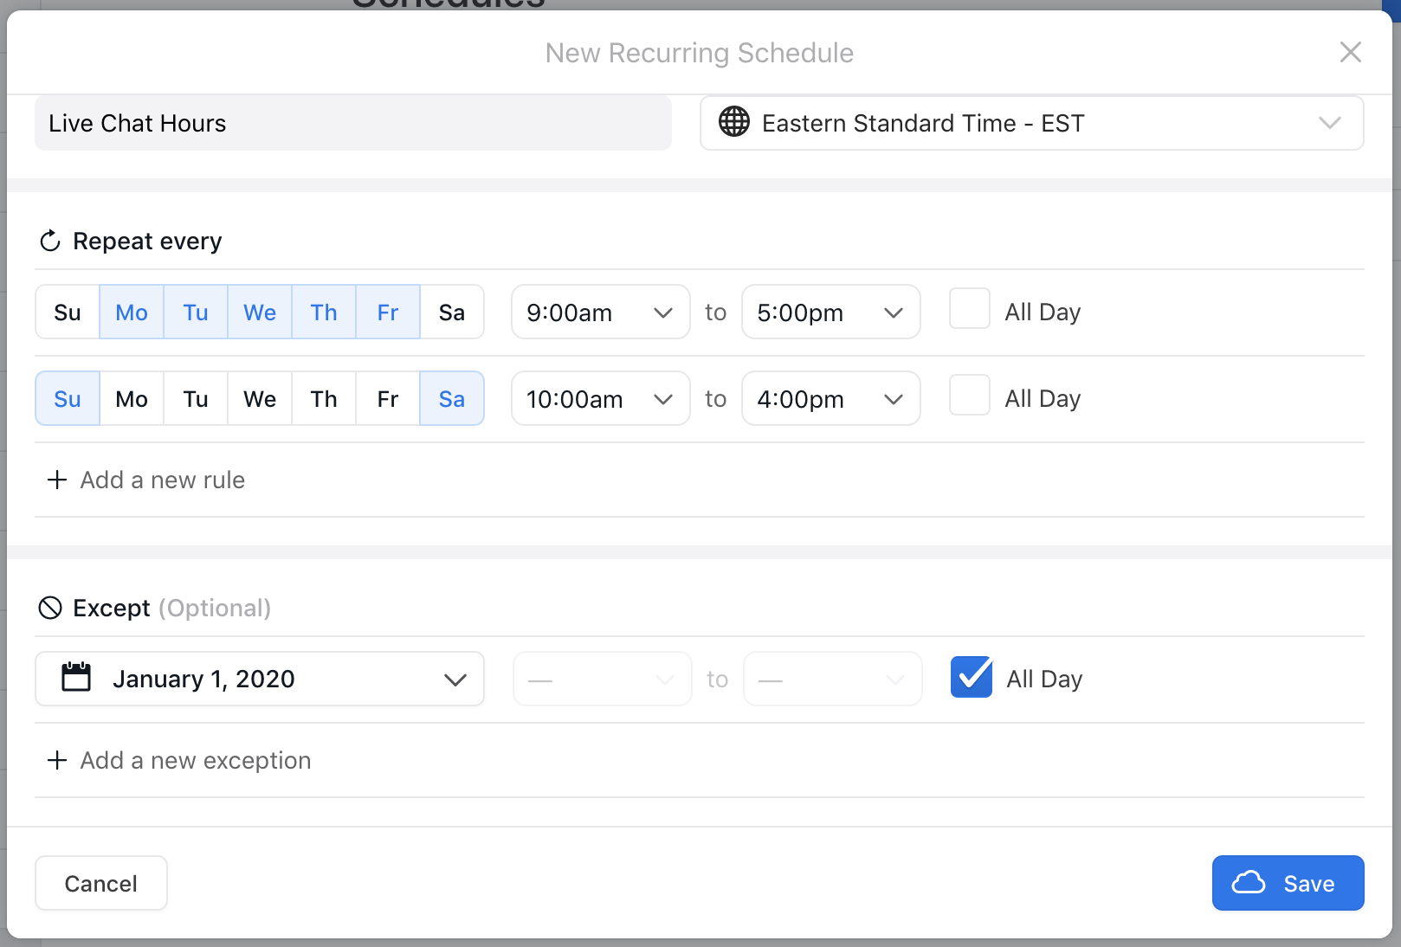Click the plus icon for Add a new rule
The height and width of the screenshot is (947, 1401).
click(57, 480)
